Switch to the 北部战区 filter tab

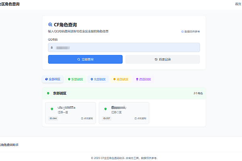coord(98,79)
